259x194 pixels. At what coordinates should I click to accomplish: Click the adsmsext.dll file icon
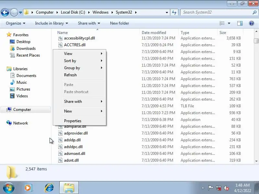pos(61,153)
